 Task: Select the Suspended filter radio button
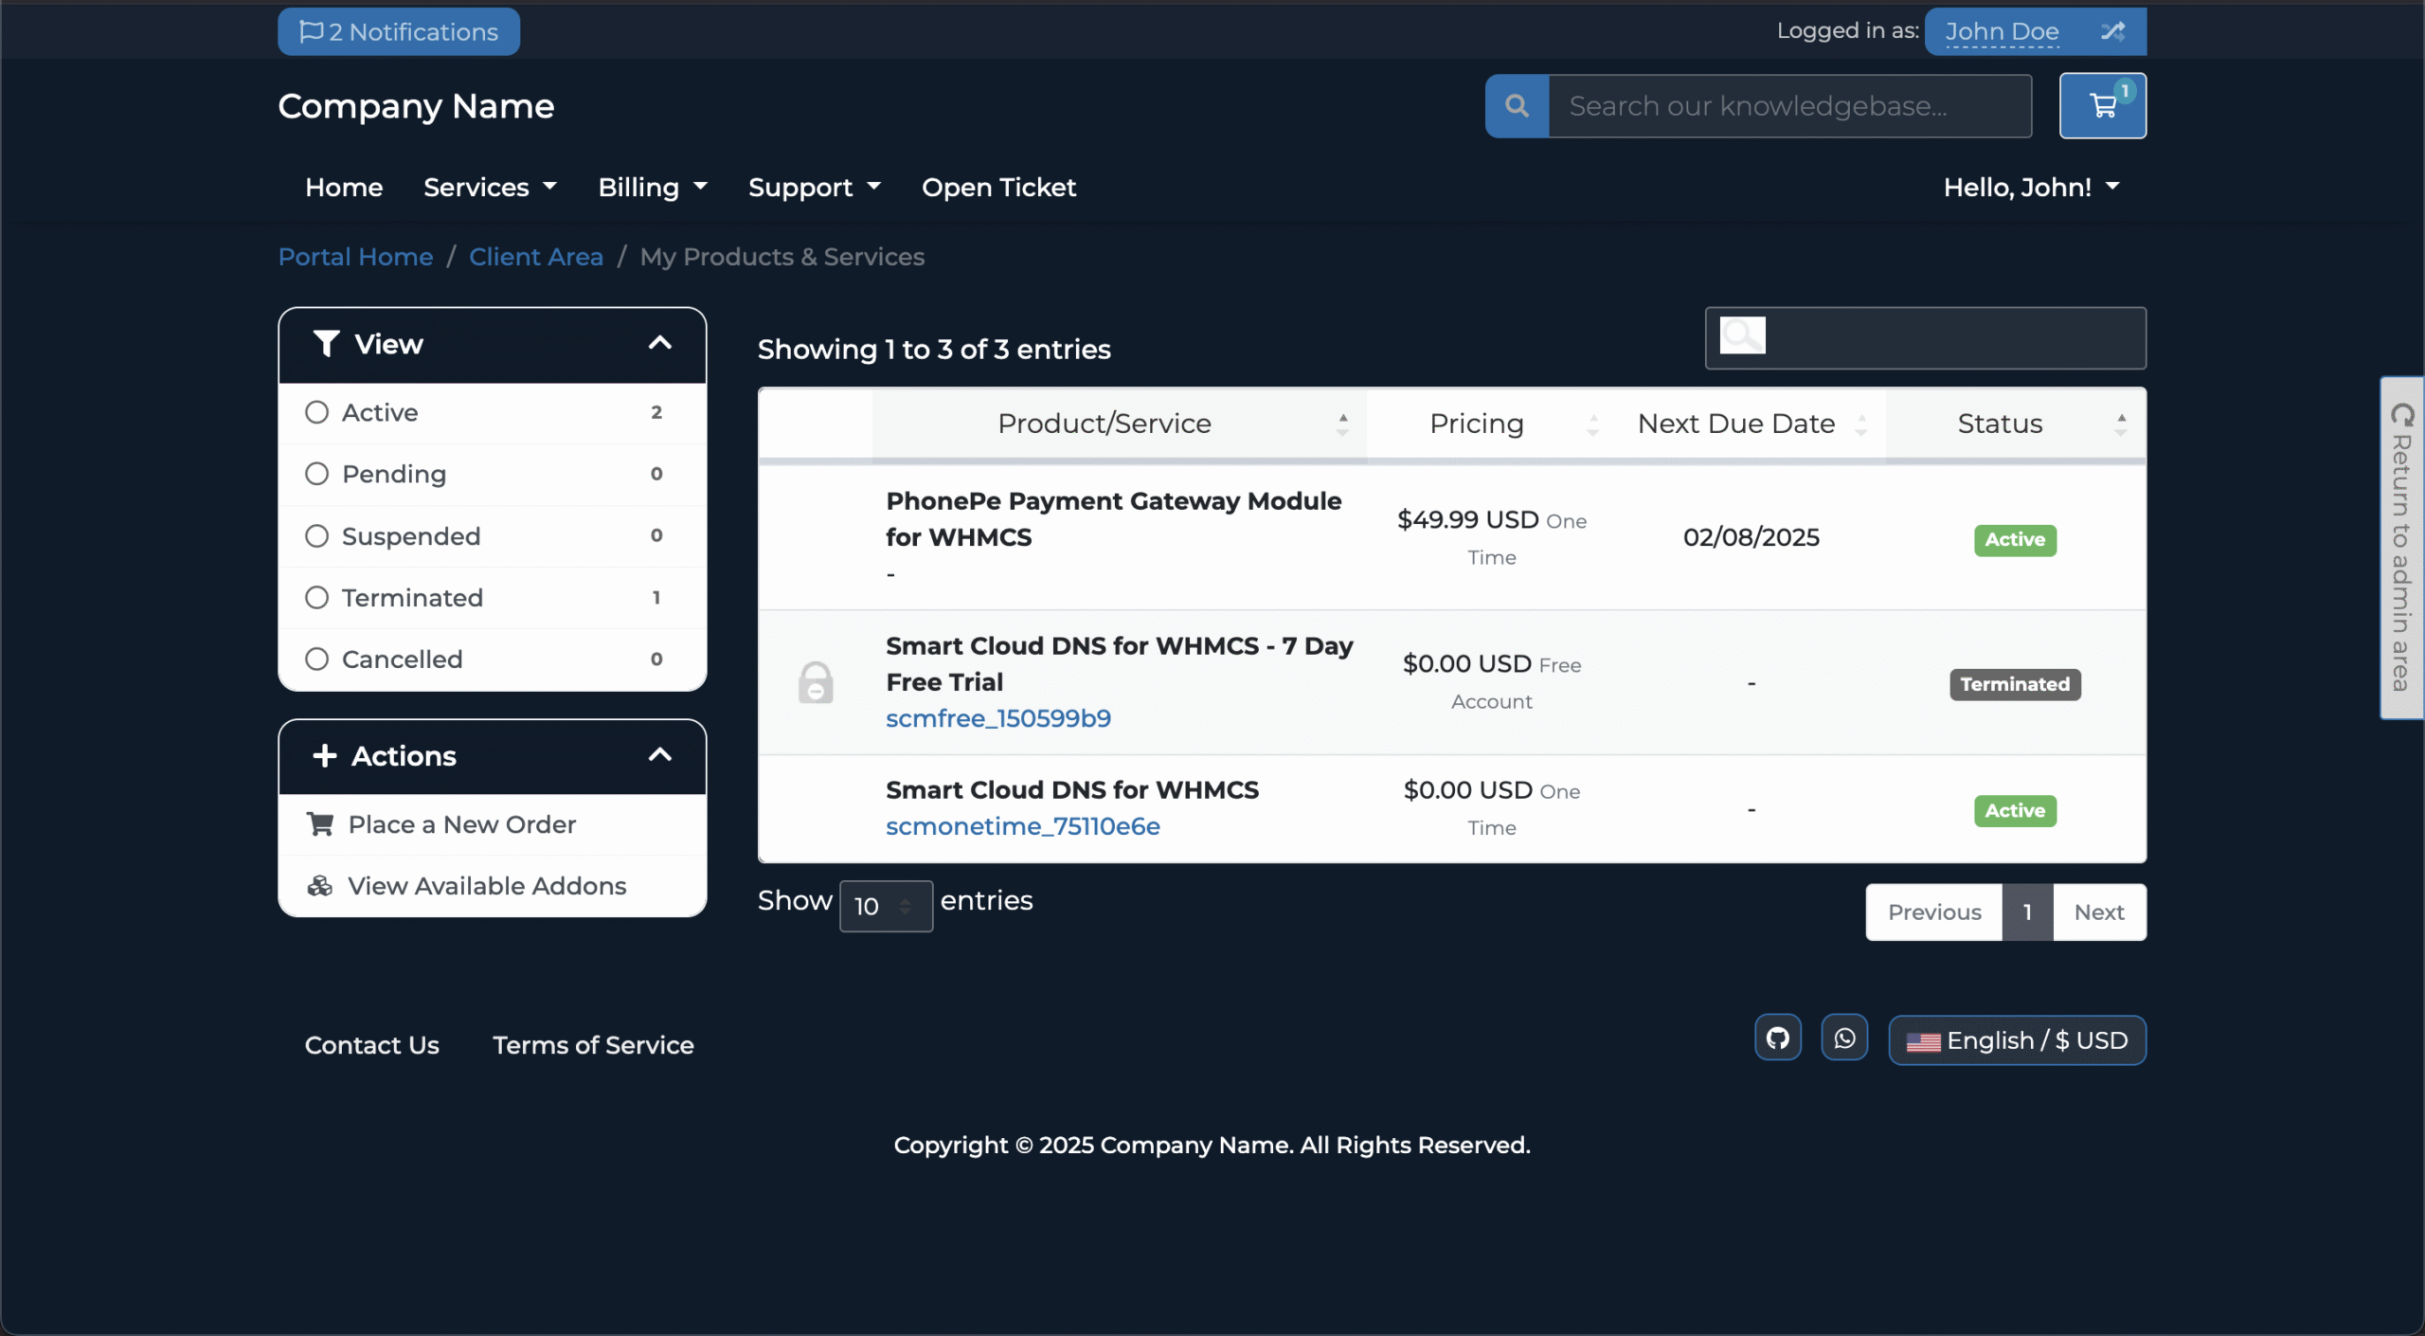coord(316,536)
